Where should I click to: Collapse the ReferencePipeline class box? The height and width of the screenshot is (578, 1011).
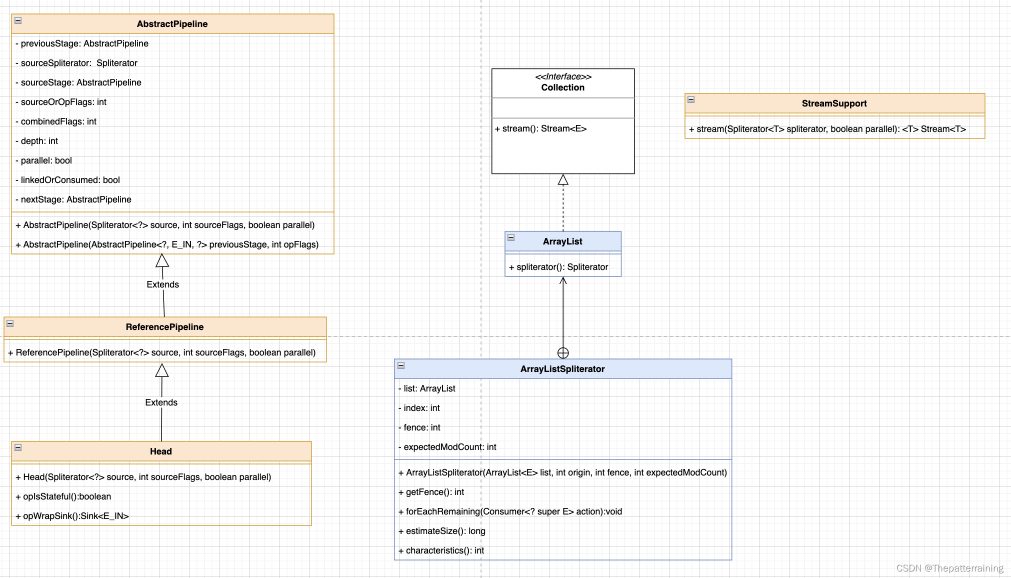coord(10,323)
